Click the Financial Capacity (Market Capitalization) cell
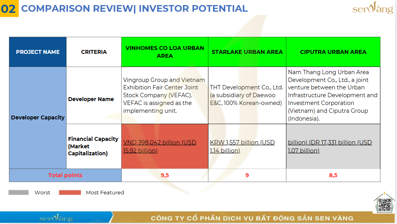The width and height of the screenshot is (397, 224). [x=94, y=146]
